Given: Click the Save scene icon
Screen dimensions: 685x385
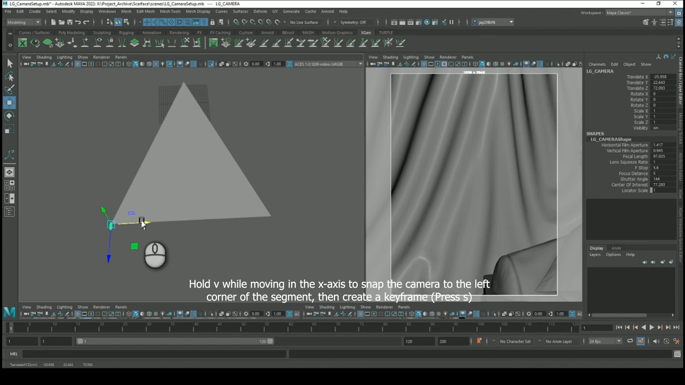Looking at the screenshot, I should click(x=70, y=22).
